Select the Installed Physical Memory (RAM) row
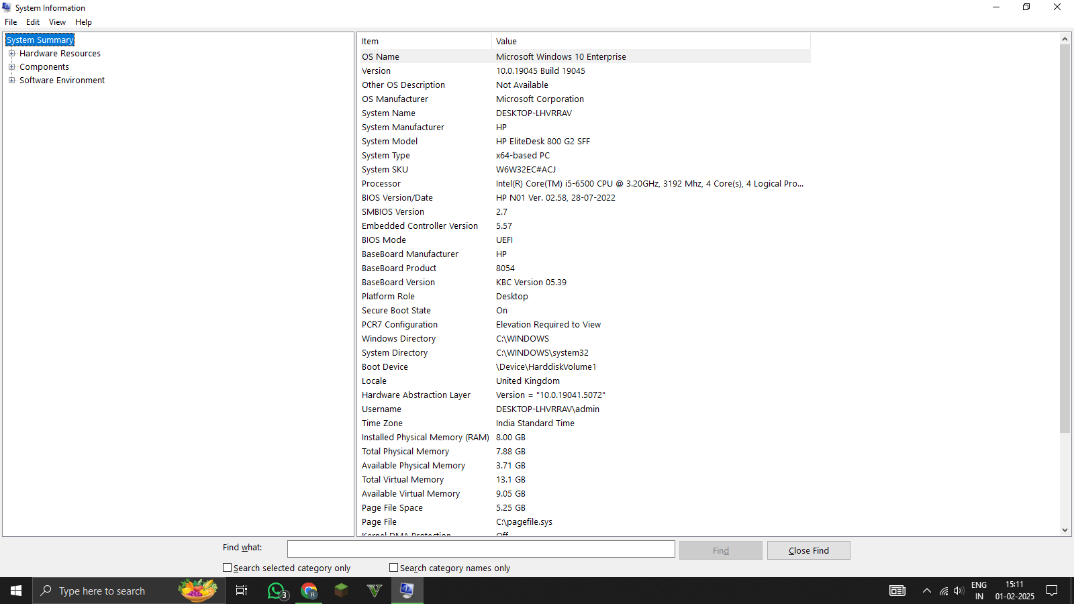Screen dimensions: 1074x604 pos(584,438)
